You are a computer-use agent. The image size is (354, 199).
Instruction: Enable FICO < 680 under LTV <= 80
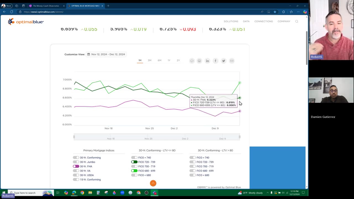(x=134, y=175)
